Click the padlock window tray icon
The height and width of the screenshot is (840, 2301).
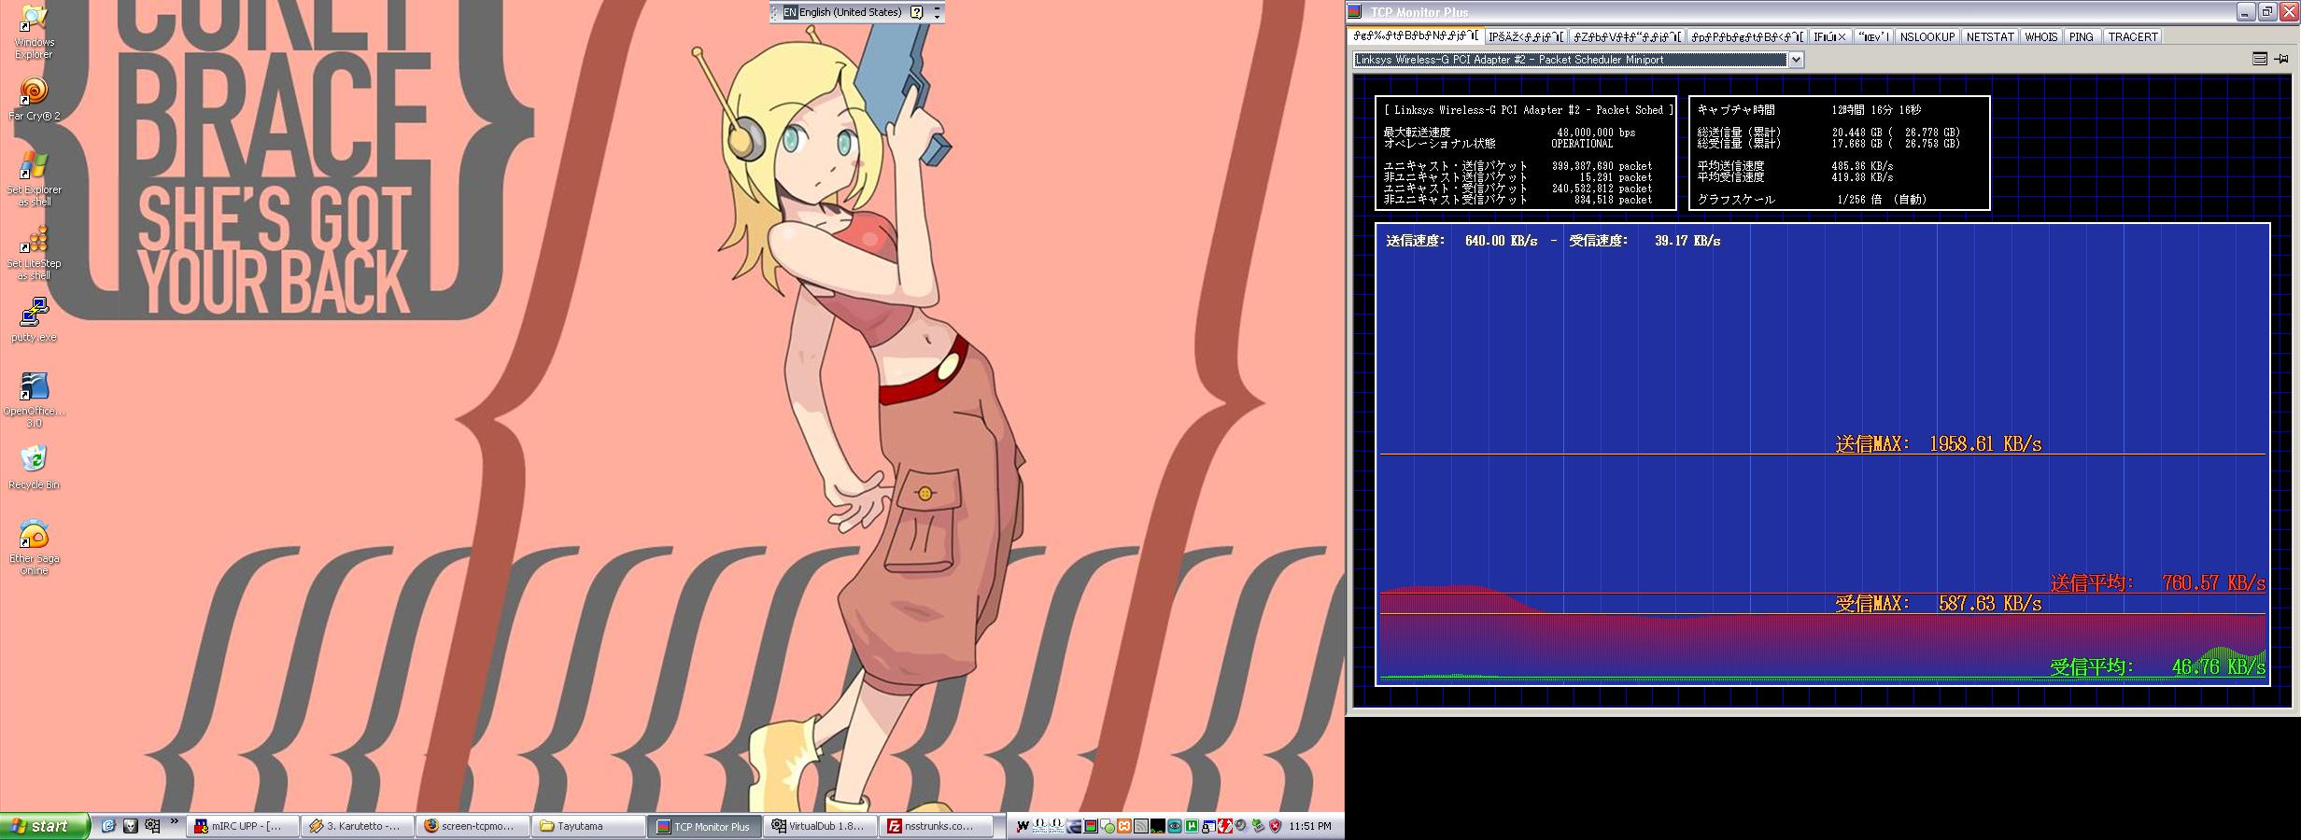pyautogui.click(x=1207, y=826)
